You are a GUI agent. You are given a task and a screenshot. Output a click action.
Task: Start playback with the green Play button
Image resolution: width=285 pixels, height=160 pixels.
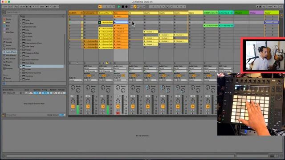coord(119,7)
